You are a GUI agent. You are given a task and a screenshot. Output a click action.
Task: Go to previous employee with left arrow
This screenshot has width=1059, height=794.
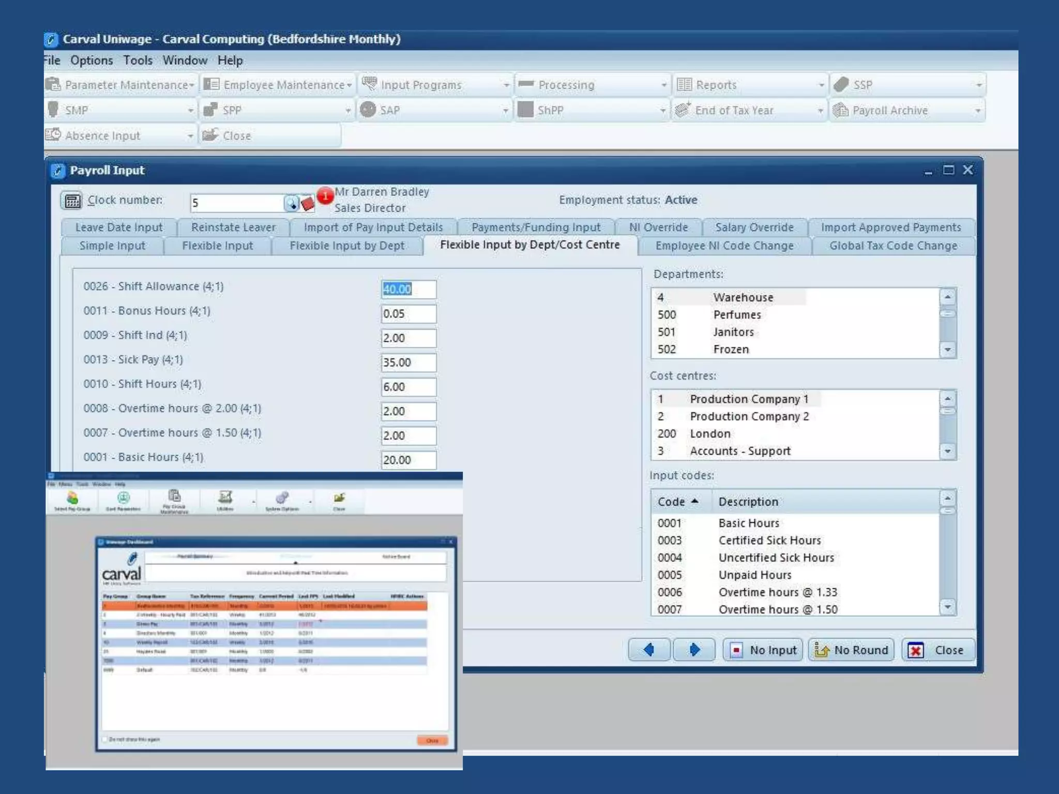coord(649,650)
